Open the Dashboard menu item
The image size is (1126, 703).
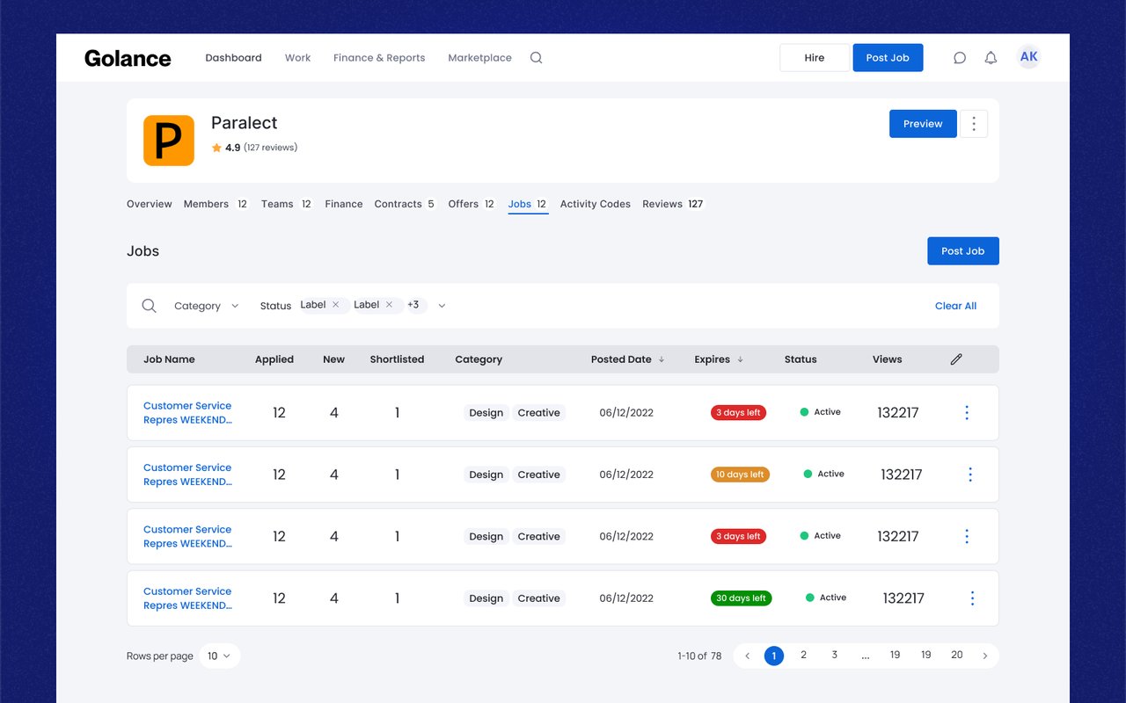click(233, 58)
